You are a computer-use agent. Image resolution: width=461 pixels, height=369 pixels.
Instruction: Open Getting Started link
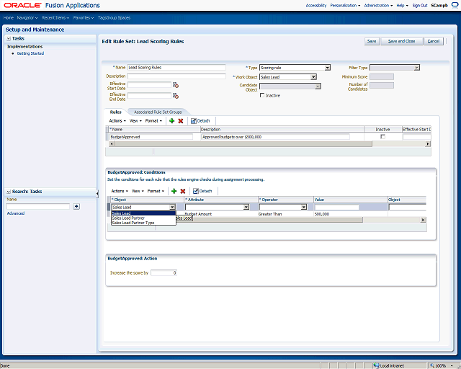pyautogui.click(x=30, y=53)
